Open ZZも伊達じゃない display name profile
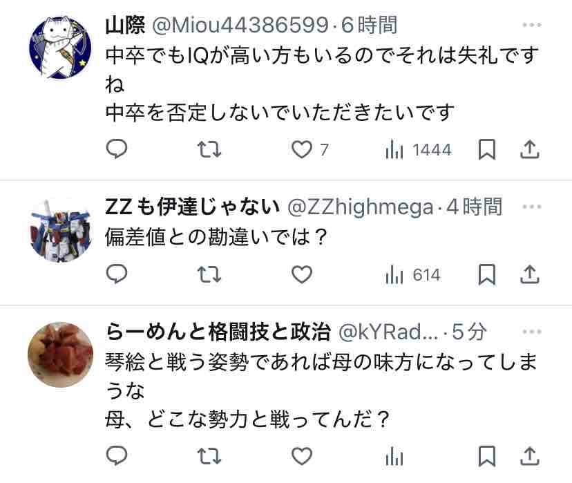572x483 pixels. (192, 207)
